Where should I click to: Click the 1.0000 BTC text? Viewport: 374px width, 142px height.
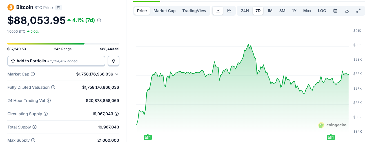point(16,32)
